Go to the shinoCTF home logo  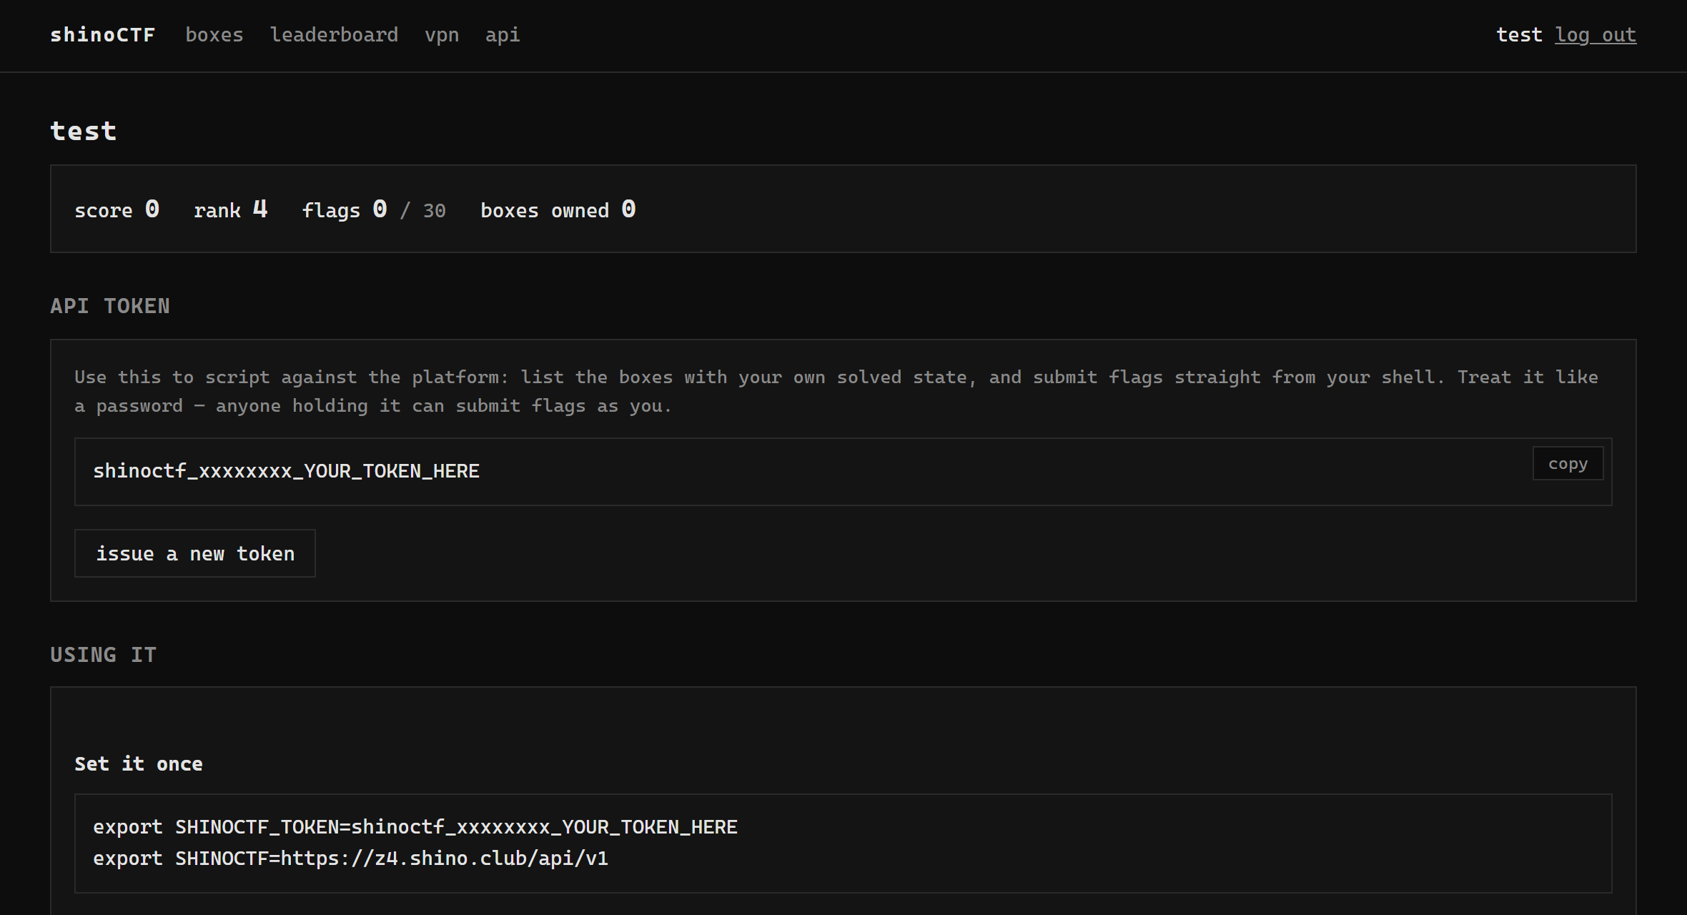(x=102, y=35)
